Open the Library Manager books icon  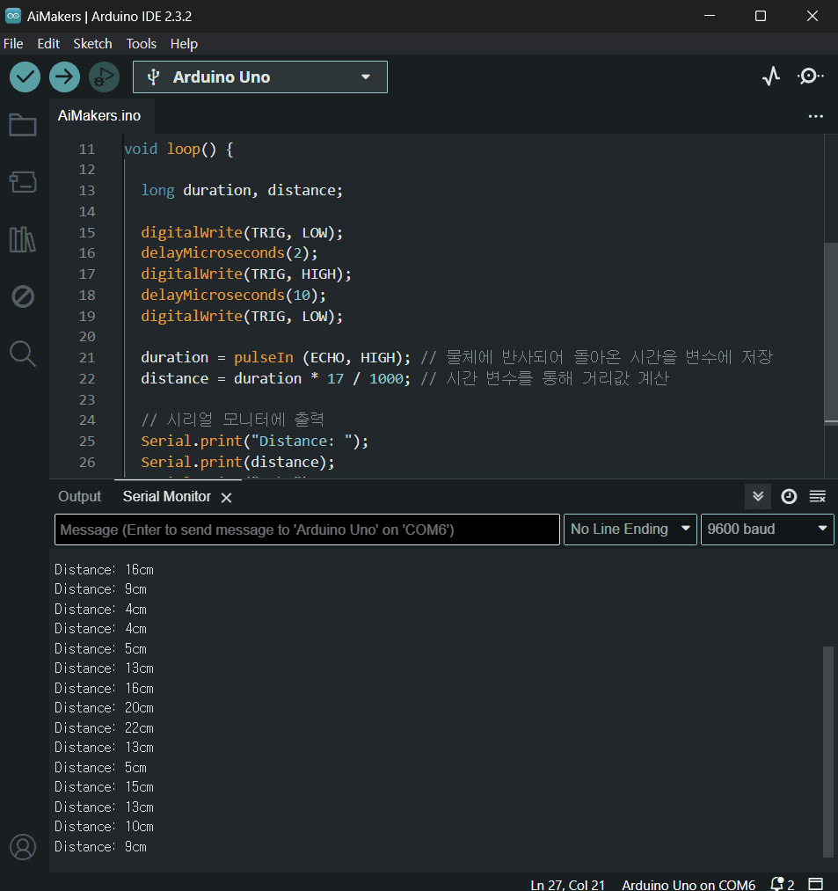point(23,239)
